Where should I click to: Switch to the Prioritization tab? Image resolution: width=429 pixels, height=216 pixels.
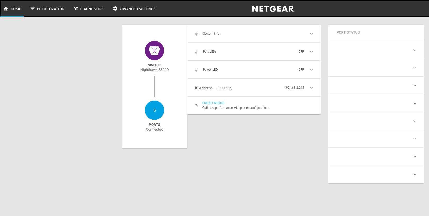(x=47, y=9)
